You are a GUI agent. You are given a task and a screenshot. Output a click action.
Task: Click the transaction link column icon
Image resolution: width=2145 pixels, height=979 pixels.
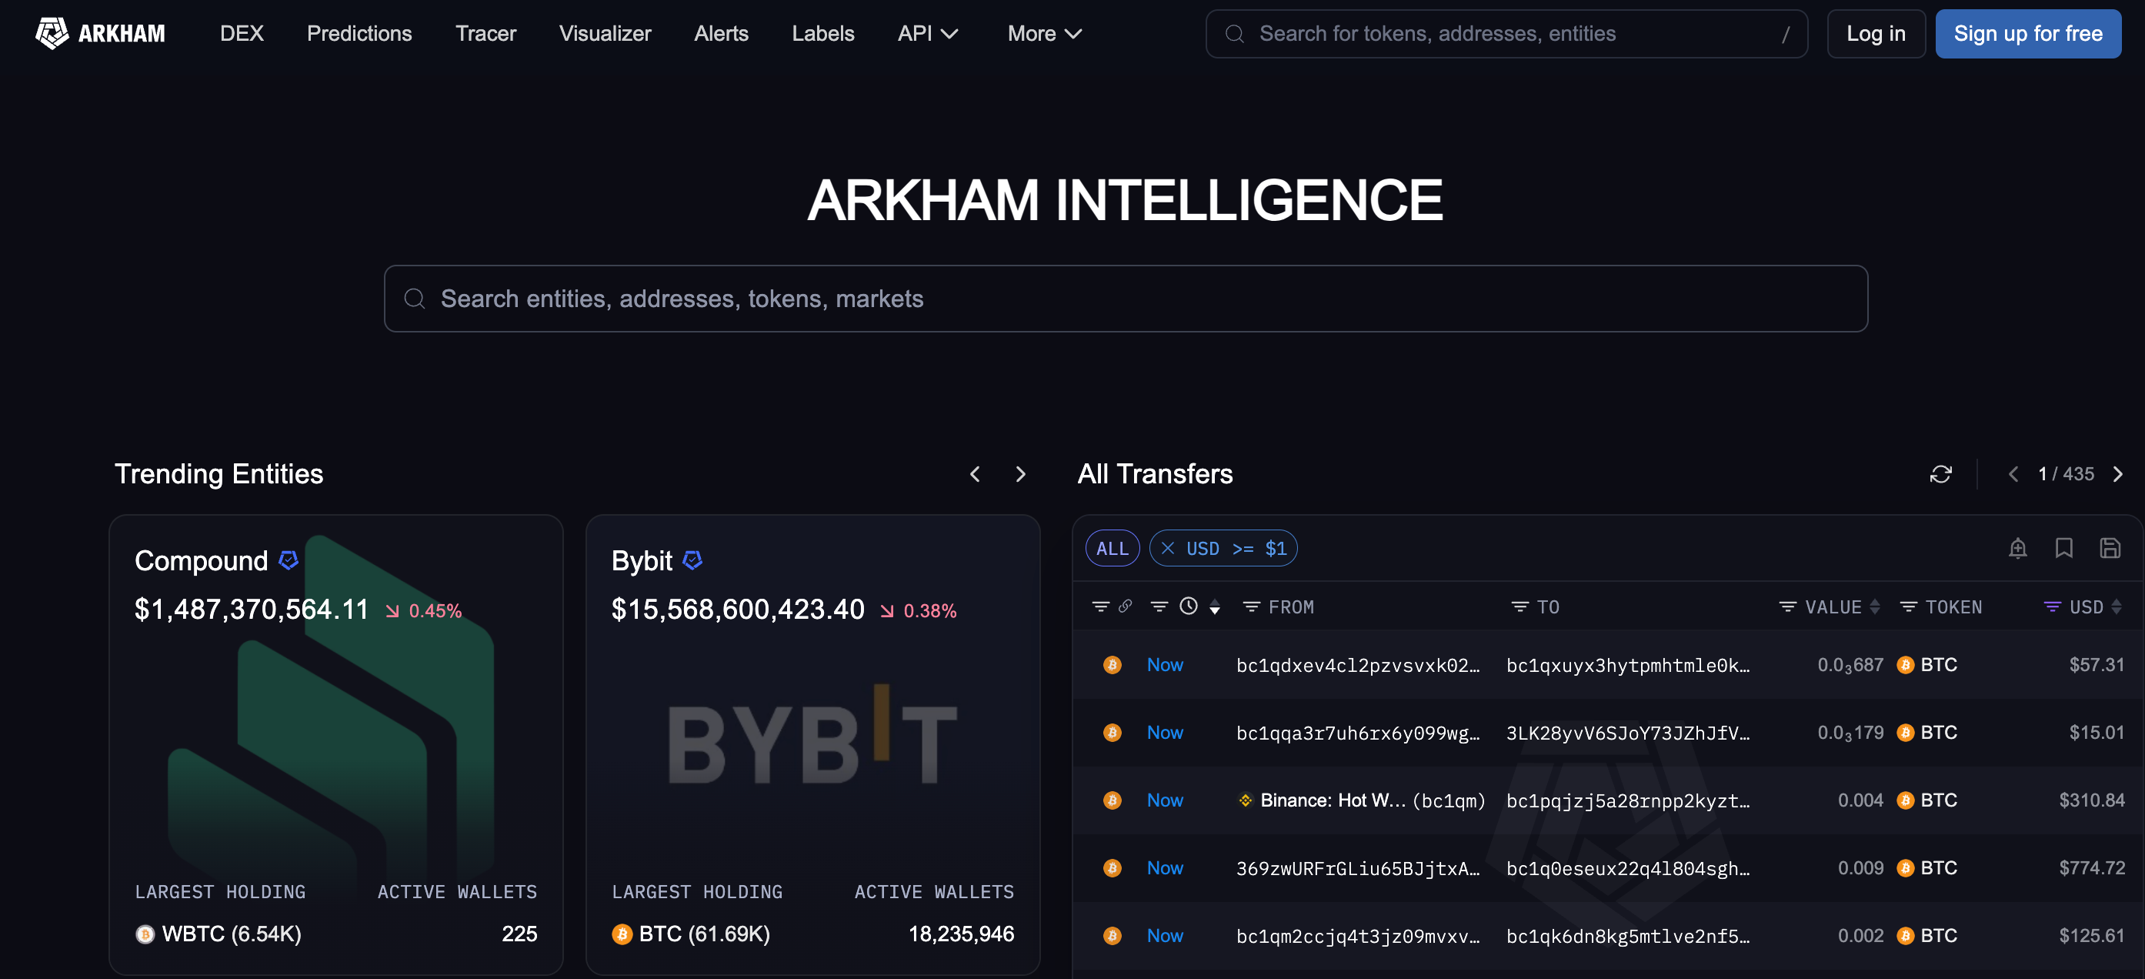click(1125, 606)
